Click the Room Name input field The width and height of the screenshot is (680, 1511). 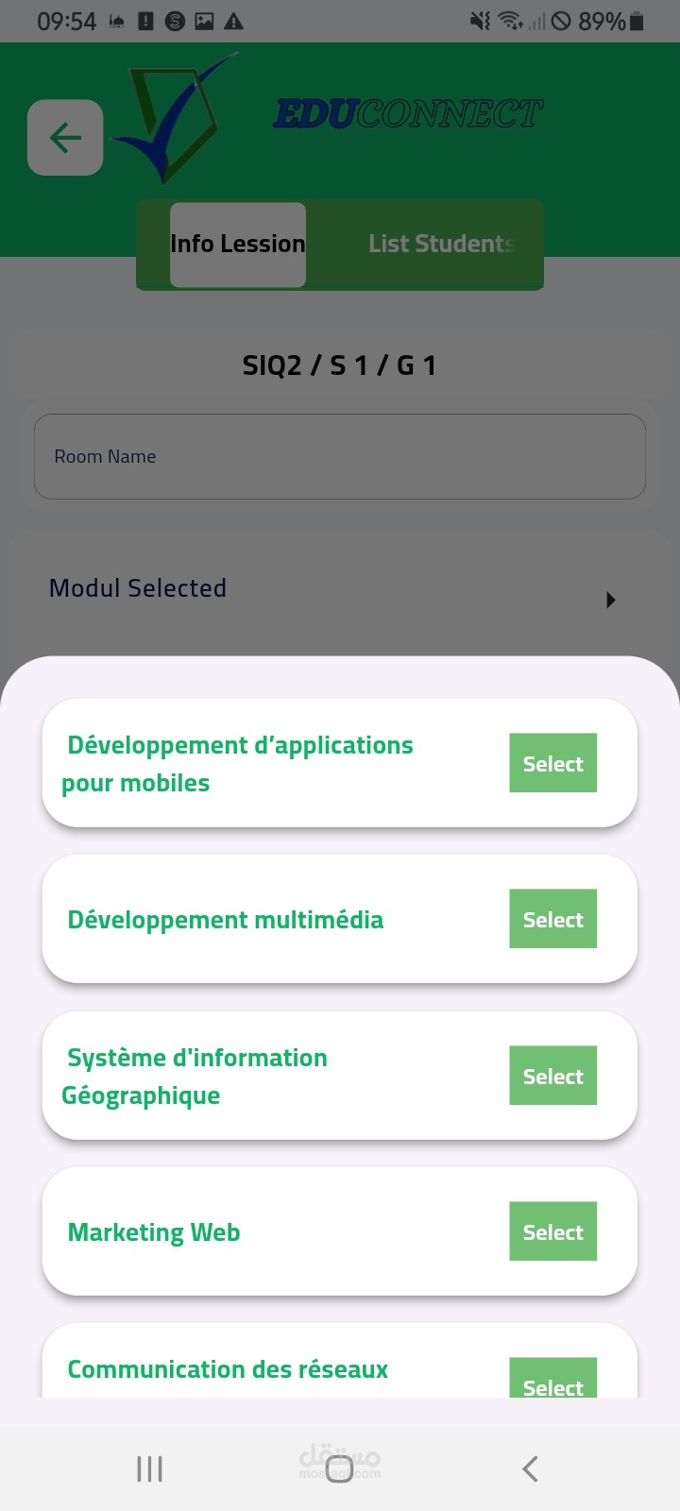pos(340,457)
